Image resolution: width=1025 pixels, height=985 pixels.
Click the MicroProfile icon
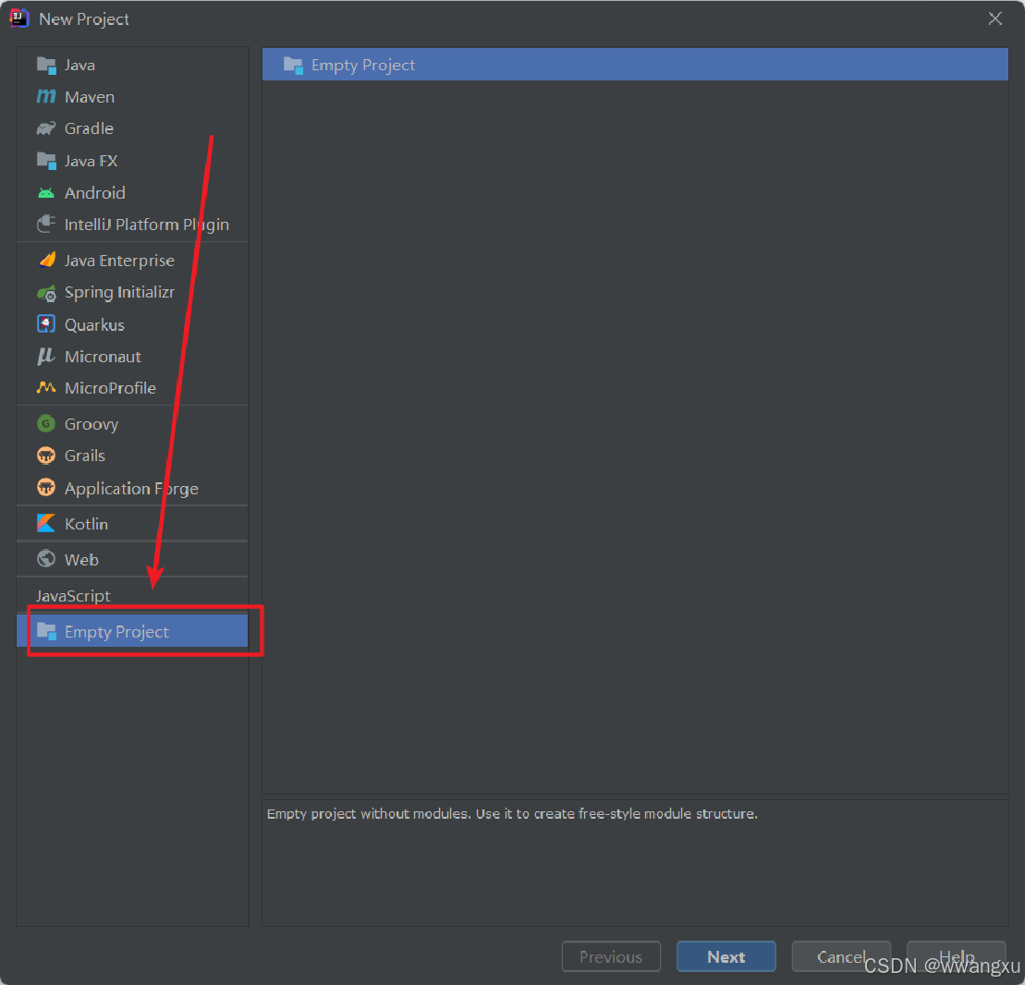pyautogui.click(x=46, y=387)
